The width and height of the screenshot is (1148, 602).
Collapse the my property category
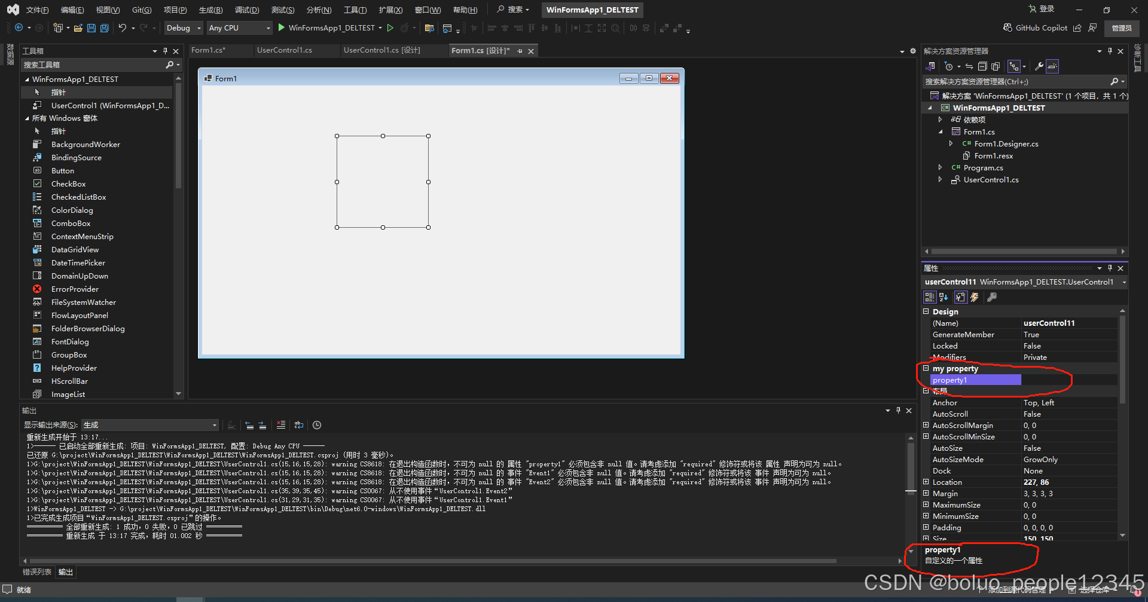[926, 368]
